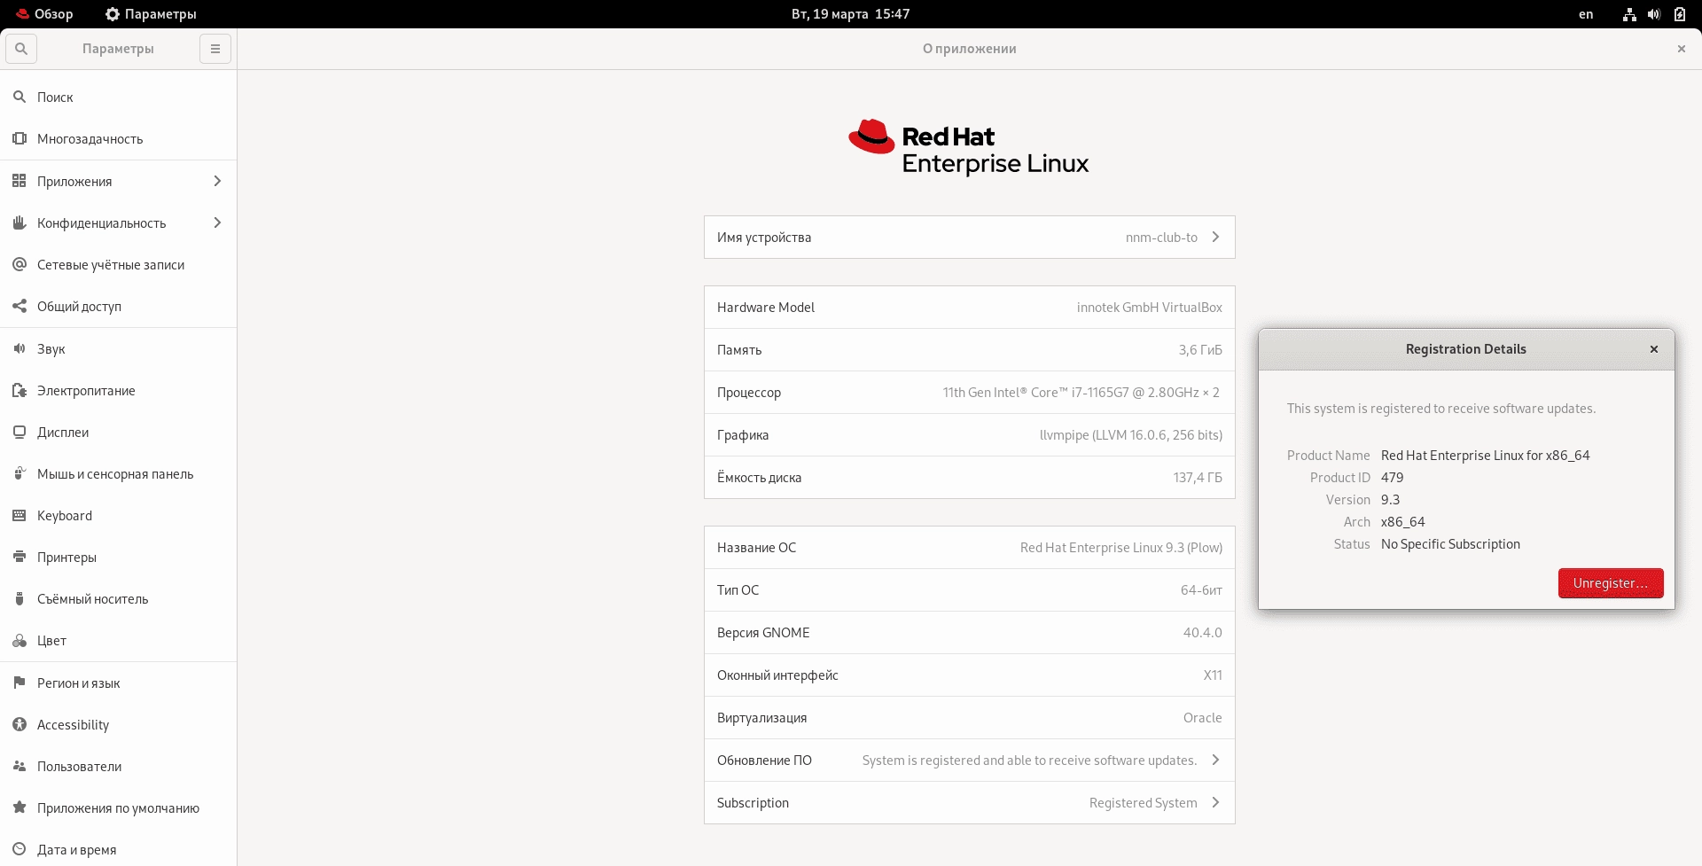1702x866 pixels.
Task: Click the Ёмкость диска 137,4 ГБ value
Action: (x=1198, y=478)
